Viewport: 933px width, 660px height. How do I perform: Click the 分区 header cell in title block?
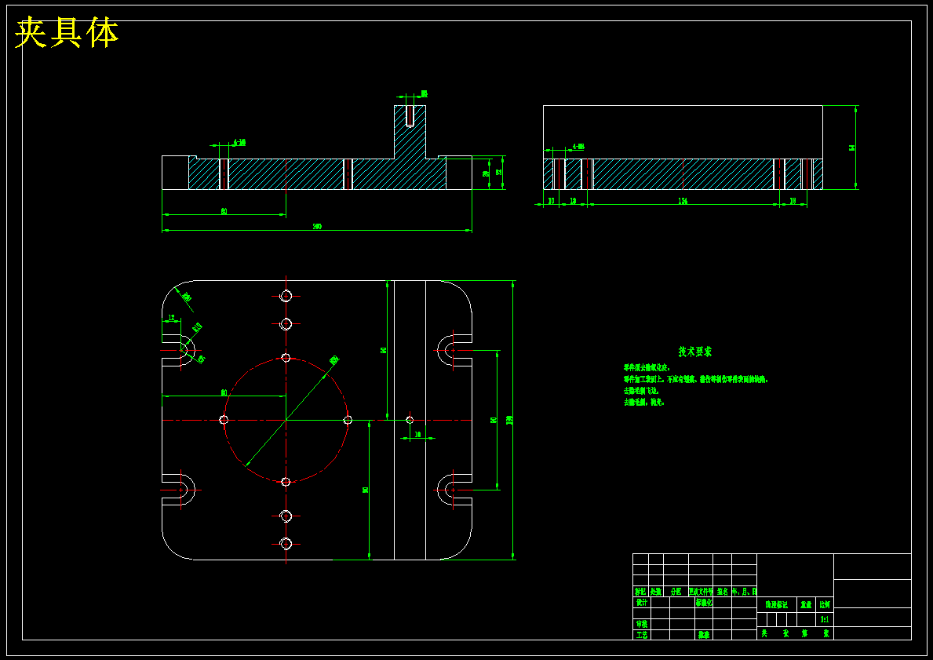(676, 592)
